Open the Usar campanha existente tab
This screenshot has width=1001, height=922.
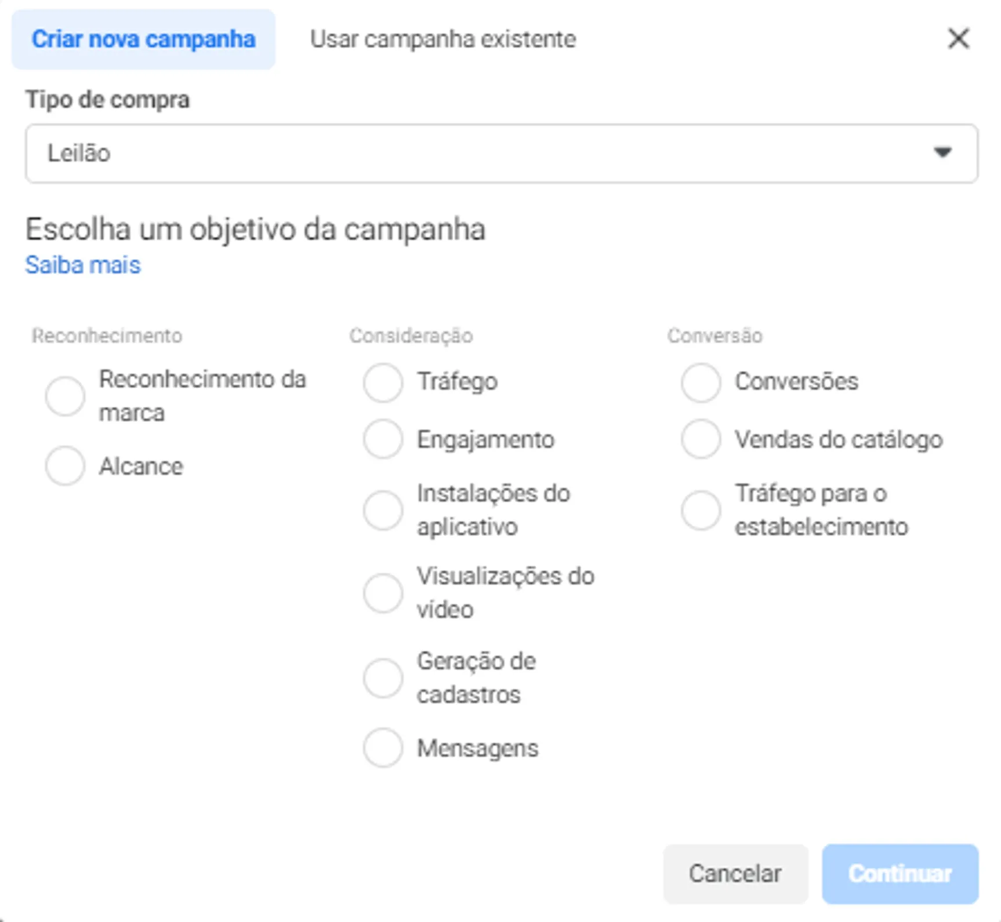pos(443,39)
